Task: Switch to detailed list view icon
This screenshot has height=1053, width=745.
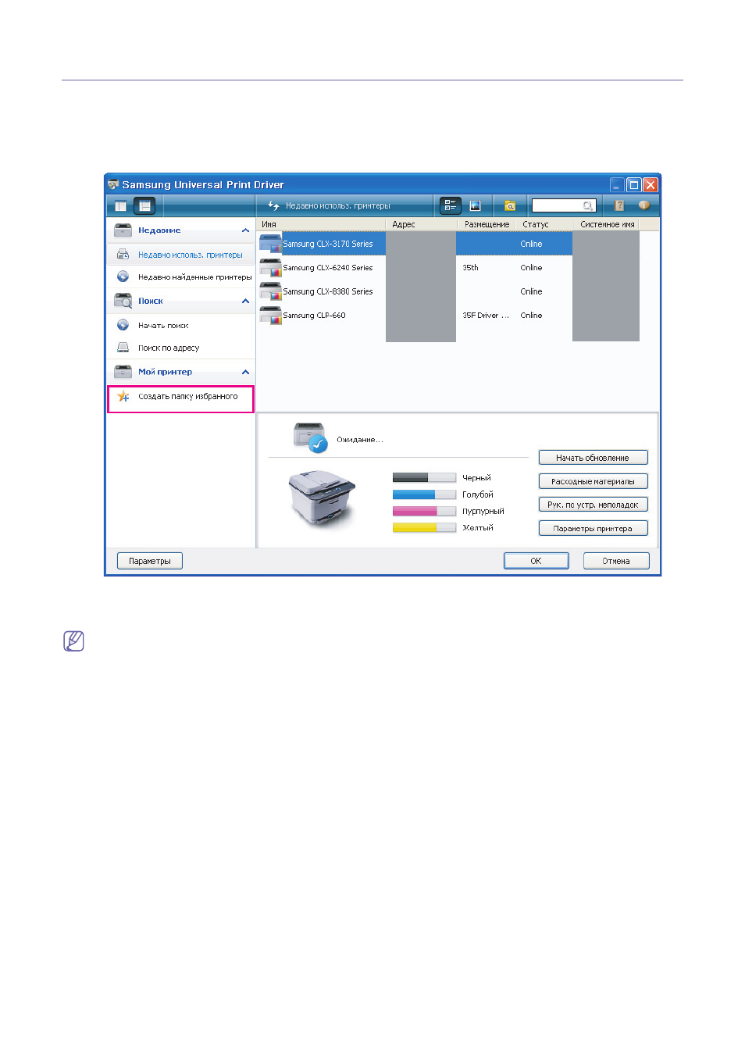Action: coord(451,205)
